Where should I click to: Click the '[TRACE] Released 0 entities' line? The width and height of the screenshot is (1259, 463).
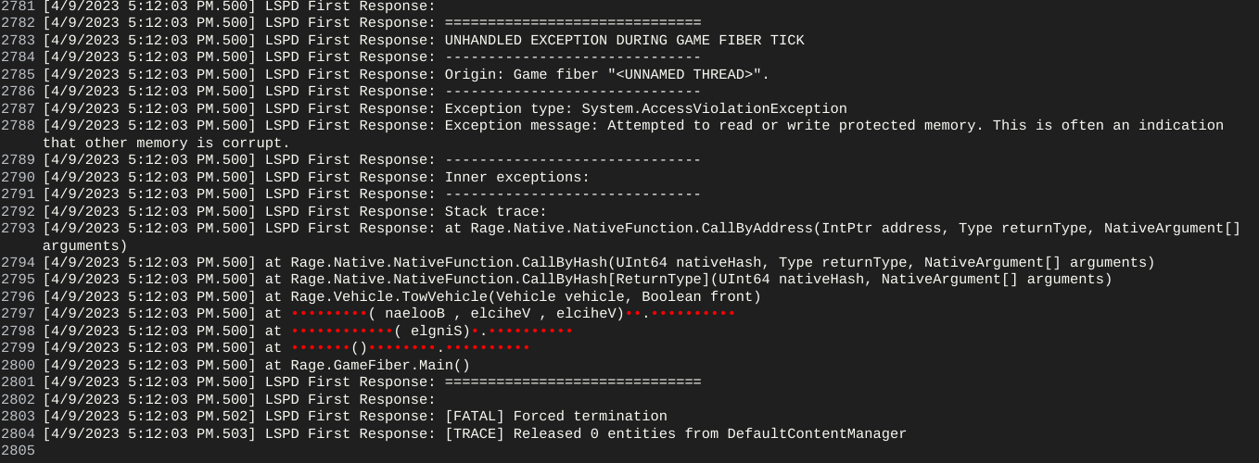pos(675,433)
